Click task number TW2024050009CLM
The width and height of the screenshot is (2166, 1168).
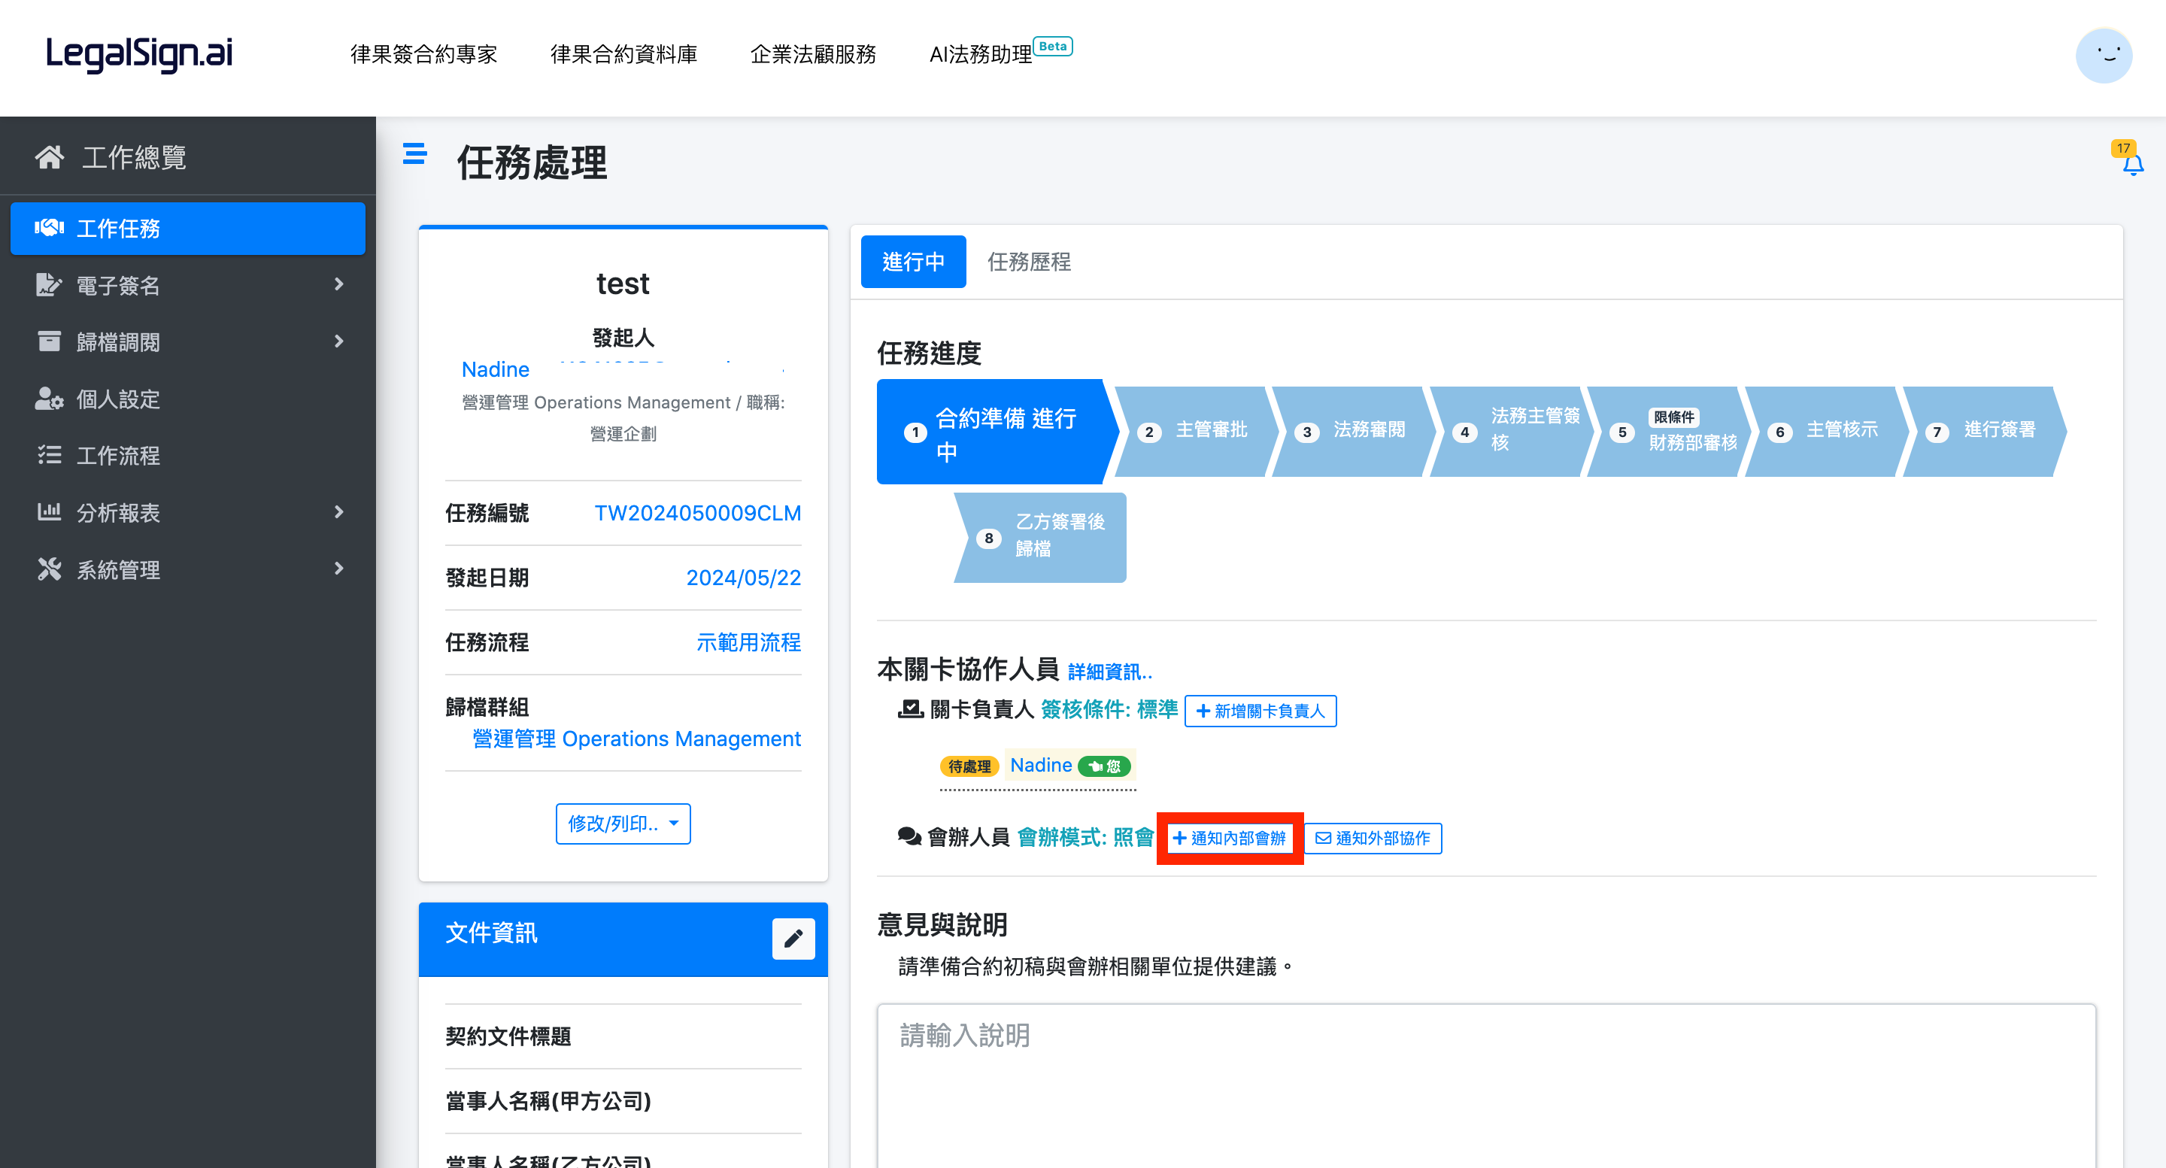697,513
